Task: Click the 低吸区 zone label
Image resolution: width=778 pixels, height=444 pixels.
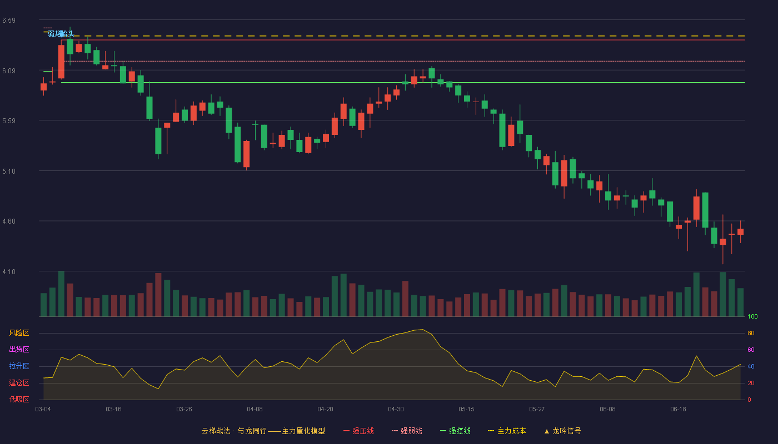Action: click(19, 400)
